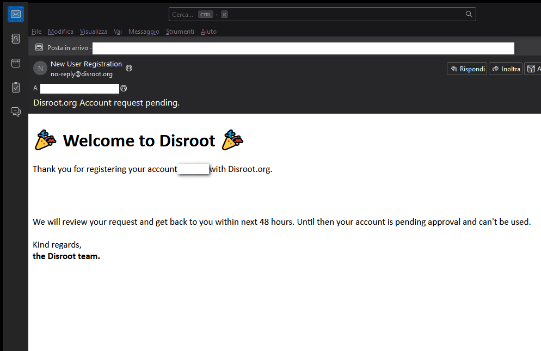
Task: Click the inbox tray icon on the tab
Action: pos(39,48)
